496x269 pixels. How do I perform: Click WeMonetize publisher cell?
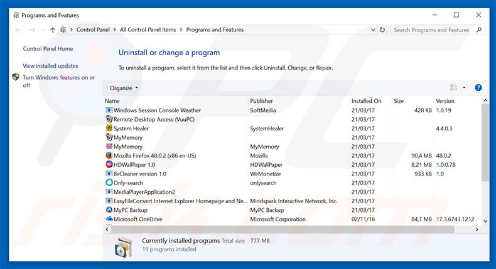point(266,174)
